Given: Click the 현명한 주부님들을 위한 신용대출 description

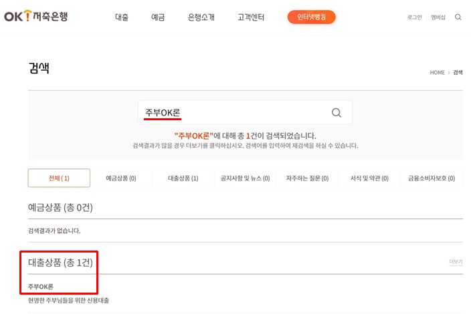Looking at the screenshot, I should [68, 300].
